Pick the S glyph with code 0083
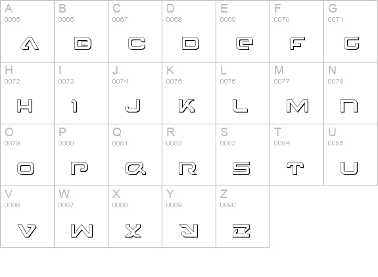 point(241,168)
